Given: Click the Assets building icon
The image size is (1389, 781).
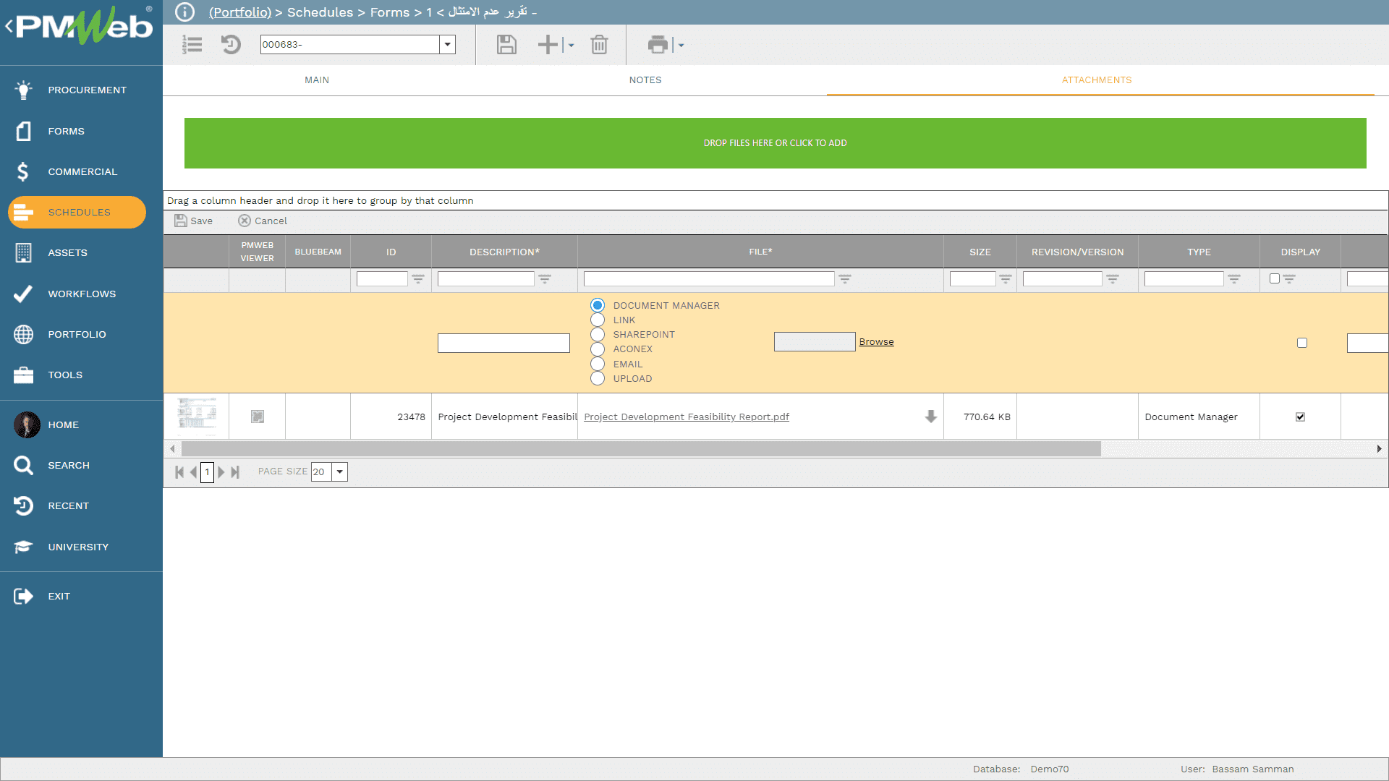Looking at the screenshot, I should 23,252.
